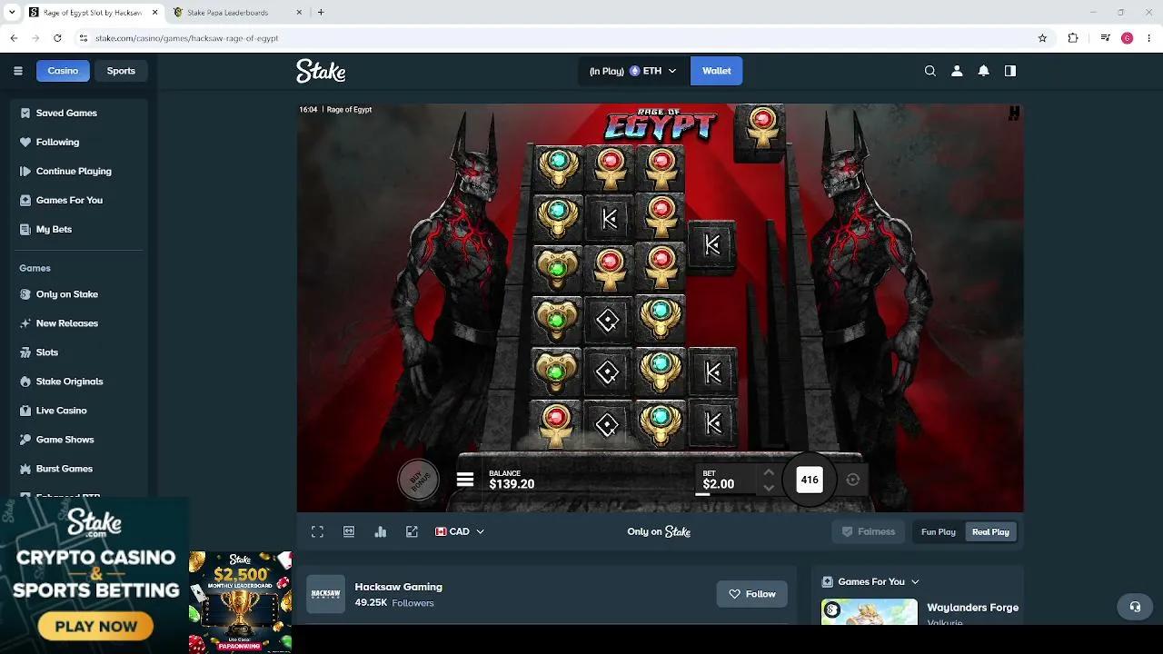Open the Wallet
The width and height of the screenshot is (1163, 654).
716,71
